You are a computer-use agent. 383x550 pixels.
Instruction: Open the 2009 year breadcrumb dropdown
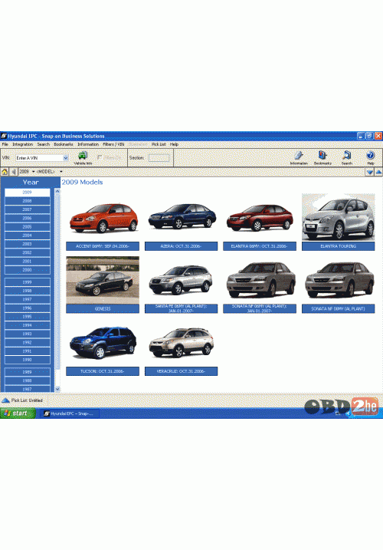click(x=33, y=172)
